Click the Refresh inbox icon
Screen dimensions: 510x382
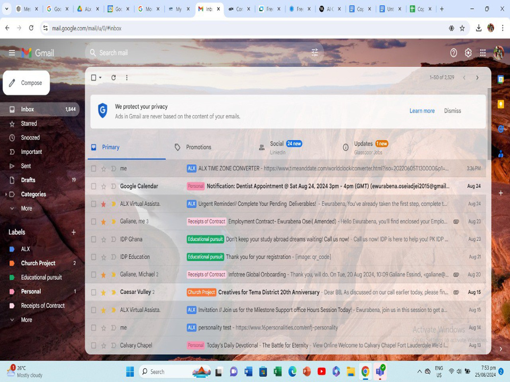(x=114, y=77)
